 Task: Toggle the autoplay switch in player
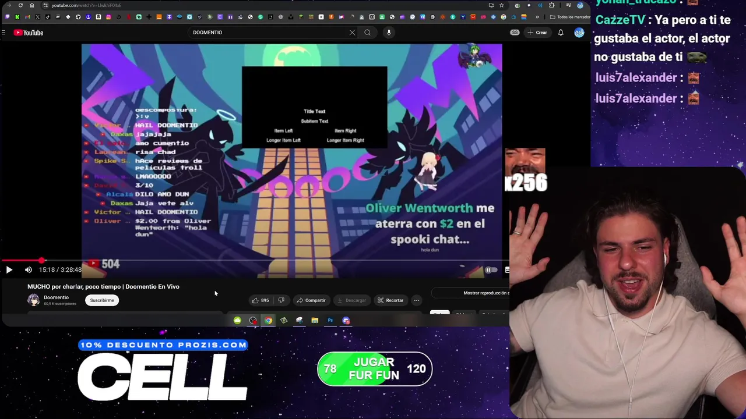coord(491,270)
